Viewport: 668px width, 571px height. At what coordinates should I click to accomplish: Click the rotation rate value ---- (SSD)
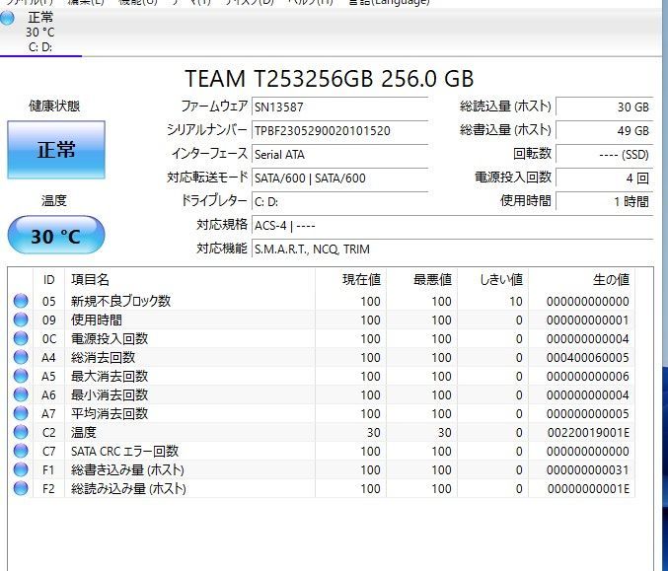coord(605,155)
